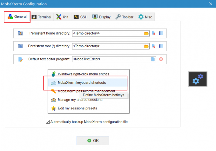Click the gears settings image
The width and height of the screenshot is (216, 151).
point(198,79)
